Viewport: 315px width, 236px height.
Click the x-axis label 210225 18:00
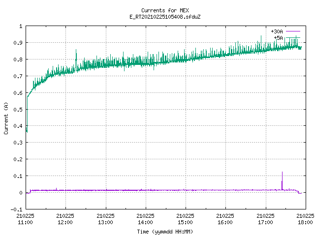305,219
